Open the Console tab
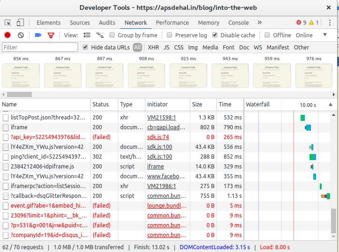Image resolution: width=339 pixels, height=252 pixels. coord(238,23)
